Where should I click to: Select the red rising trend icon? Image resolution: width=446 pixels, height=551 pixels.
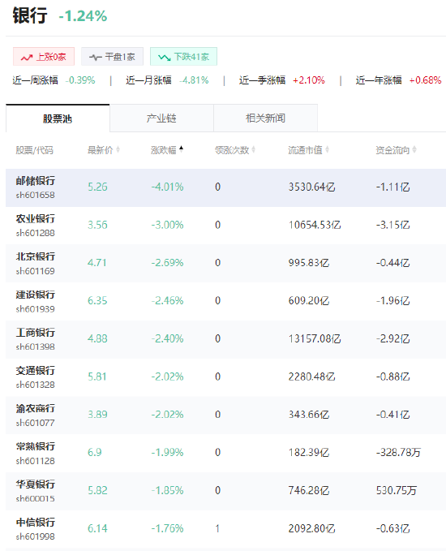(x=26, y=58)
